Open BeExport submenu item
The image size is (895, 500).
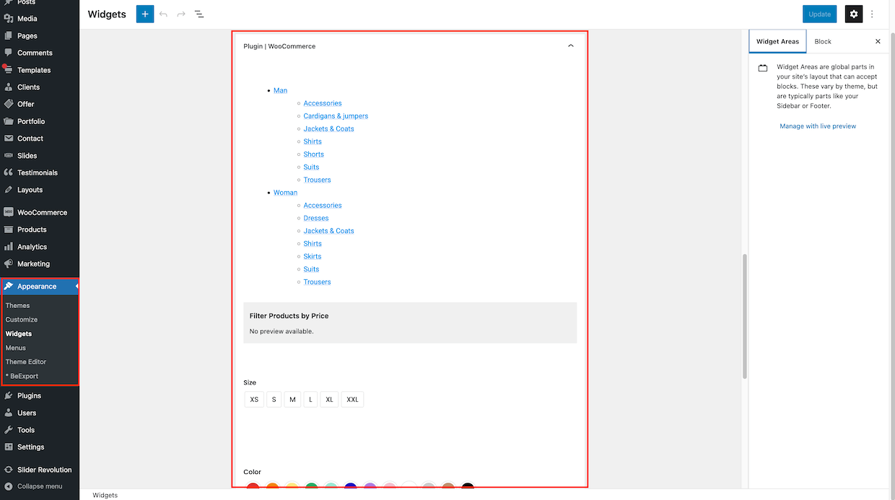click(x=22, y=376)
